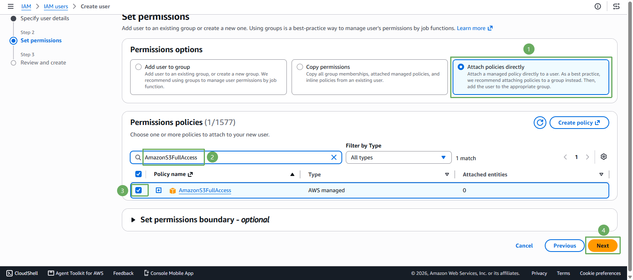
Task: Click the Create user breadcrumb text
Action: [95, 6]
